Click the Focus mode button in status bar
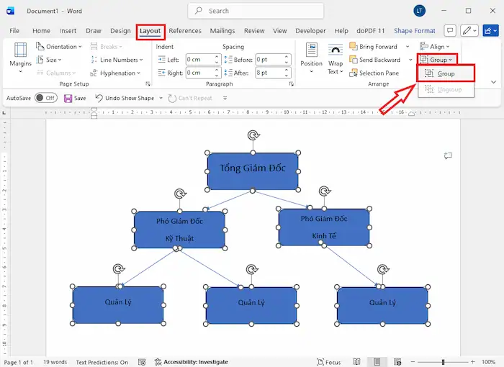The height and width of the screenshot is (367, 504). (x=328, y=362)
